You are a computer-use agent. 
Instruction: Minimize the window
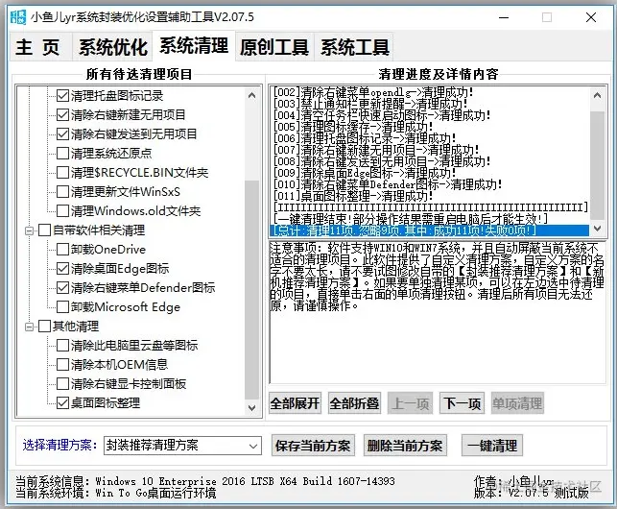point(504,17)
